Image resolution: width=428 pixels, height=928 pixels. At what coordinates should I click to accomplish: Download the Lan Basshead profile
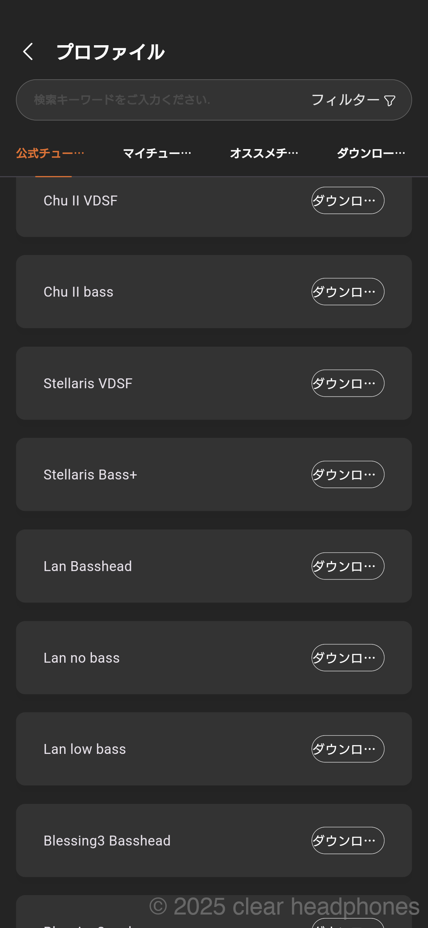click(348, 566)
